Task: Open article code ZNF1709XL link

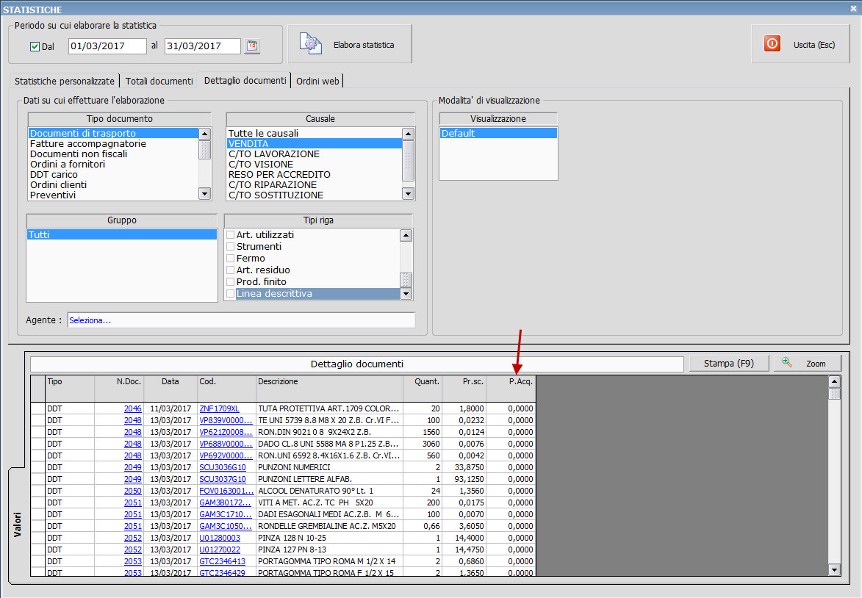Action: [x=219, y=408]
